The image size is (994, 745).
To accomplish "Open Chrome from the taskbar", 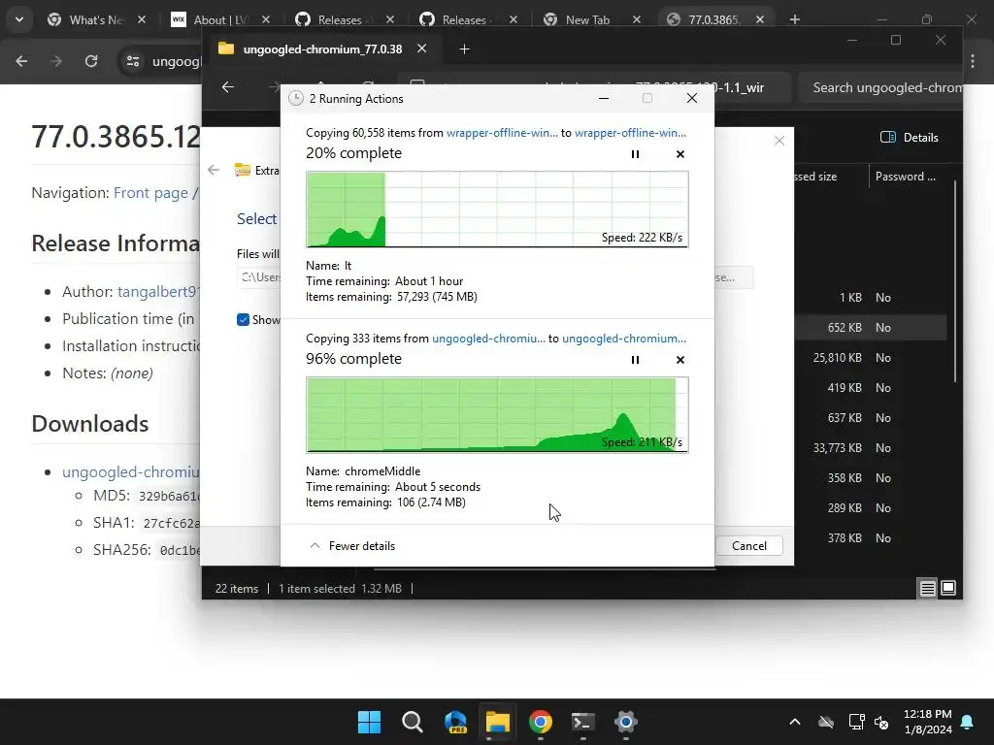I will (x=540, y=722).
